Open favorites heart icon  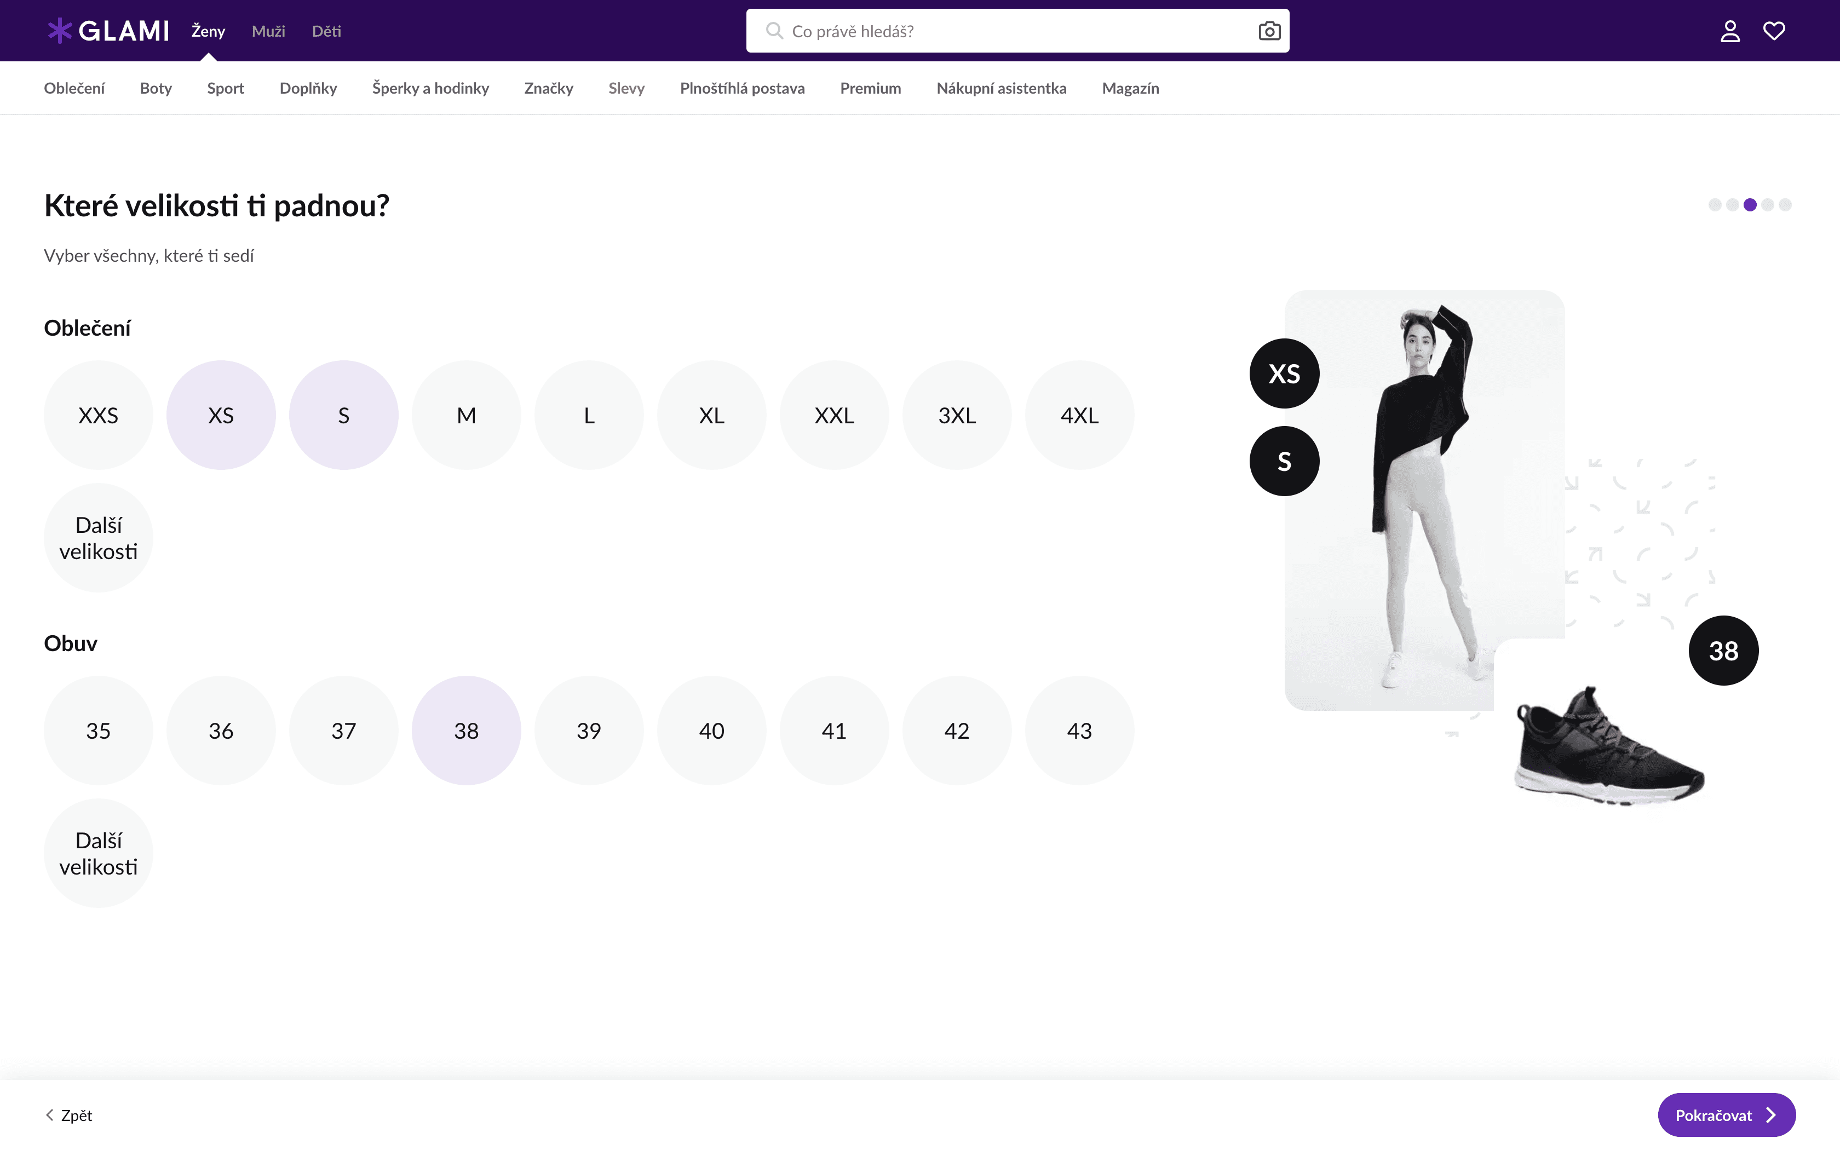(x=1774, y=31)
